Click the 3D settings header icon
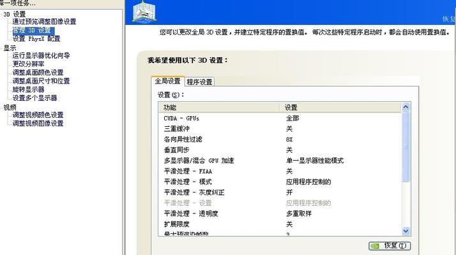 tap(144, 12)
